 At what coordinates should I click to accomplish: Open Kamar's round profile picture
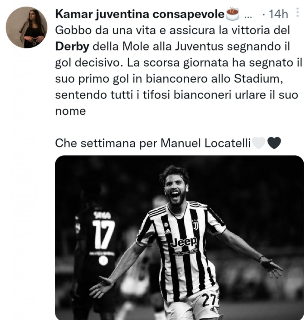27,27
